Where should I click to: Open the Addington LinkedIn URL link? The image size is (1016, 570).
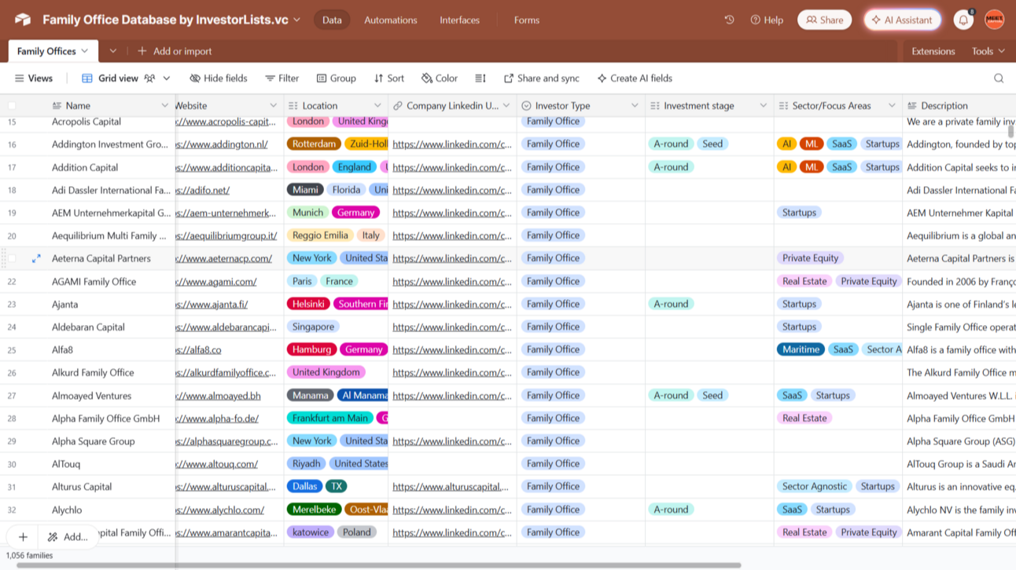click(451, 144)
